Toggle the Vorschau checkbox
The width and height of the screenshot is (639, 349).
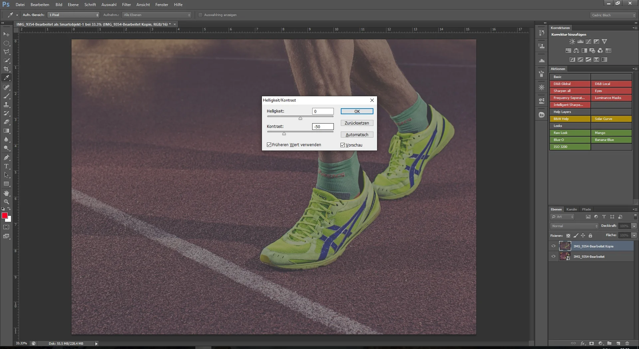tap(342, 145)
